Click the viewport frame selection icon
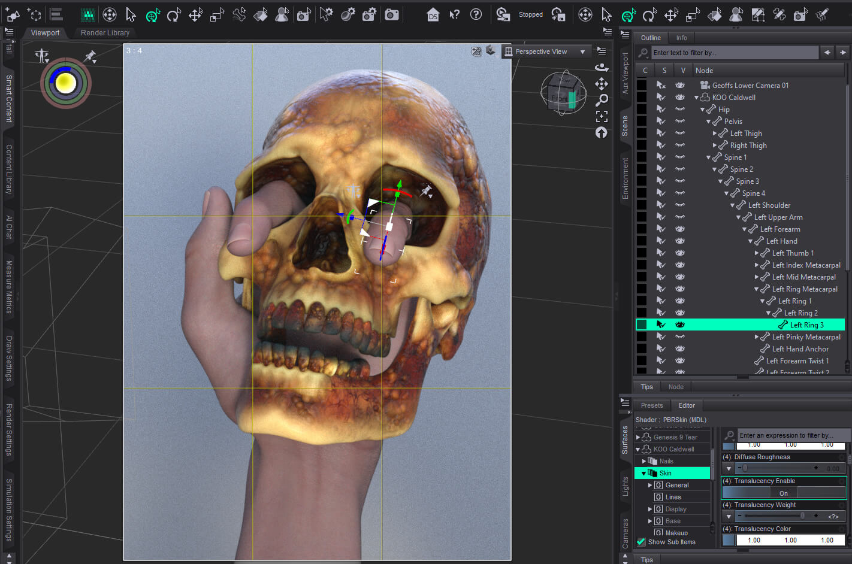 pyautogui.click(x=602, y=116)
